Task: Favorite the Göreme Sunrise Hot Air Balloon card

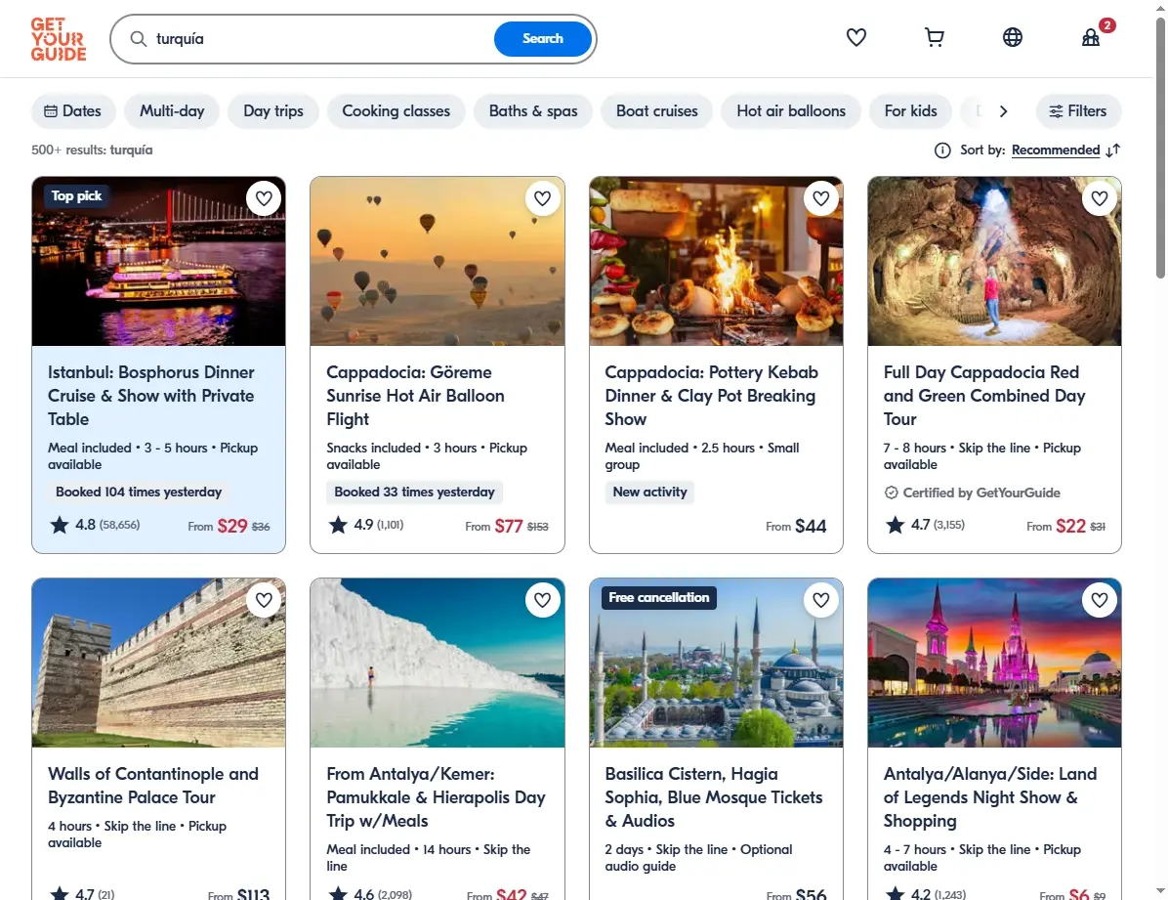Action: pyautogui.click(x=542, y=198)
